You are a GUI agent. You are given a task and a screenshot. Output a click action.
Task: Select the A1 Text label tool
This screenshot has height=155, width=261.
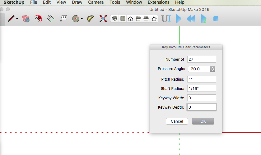click(63, 18)
